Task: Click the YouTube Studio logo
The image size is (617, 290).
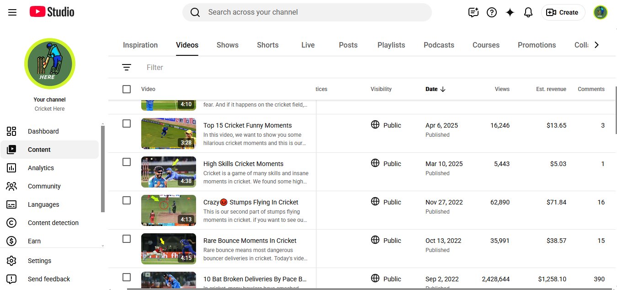Action: pos(52,12)
